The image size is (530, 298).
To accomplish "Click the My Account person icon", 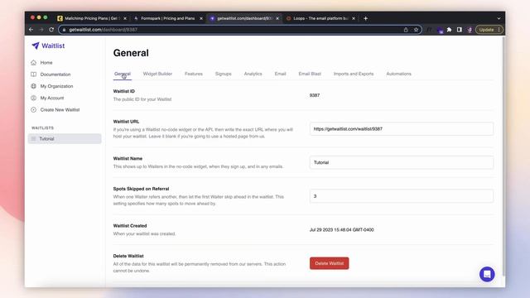I will [33, 98].
